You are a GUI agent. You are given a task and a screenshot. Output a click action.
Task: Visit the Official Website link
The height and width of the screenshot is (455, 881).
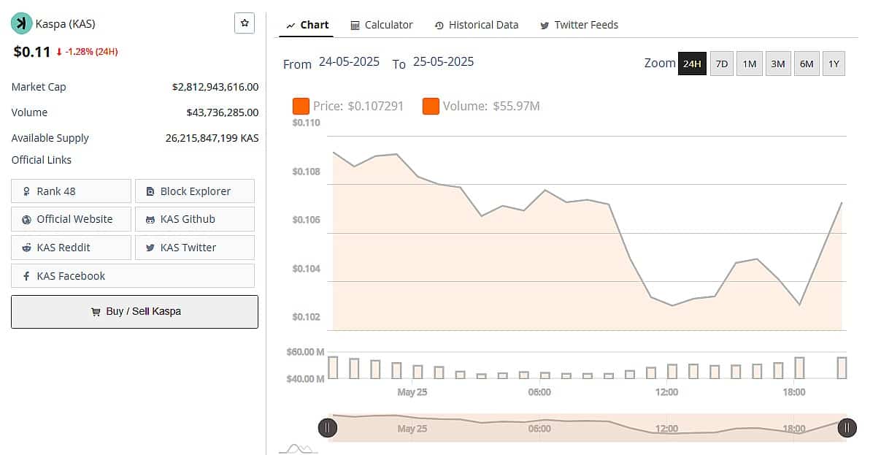tap(72, 219)
